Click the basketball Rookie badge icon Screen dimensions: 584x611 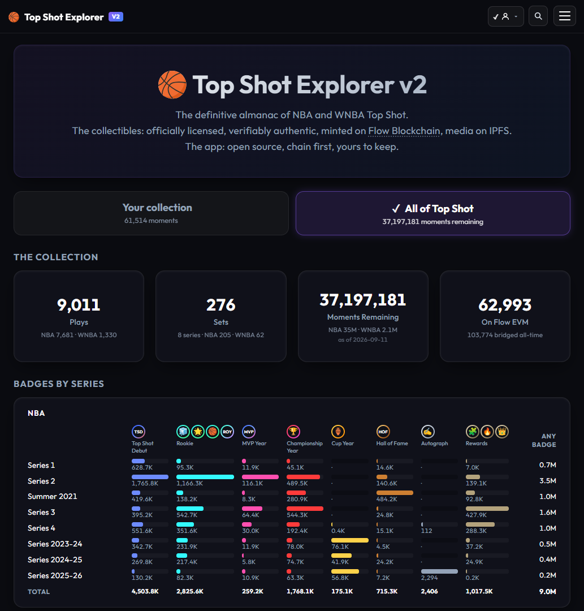[213, 432]
